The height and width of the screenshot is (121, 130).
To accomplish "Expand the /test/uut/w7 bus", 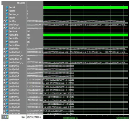I will coord(4,90).
